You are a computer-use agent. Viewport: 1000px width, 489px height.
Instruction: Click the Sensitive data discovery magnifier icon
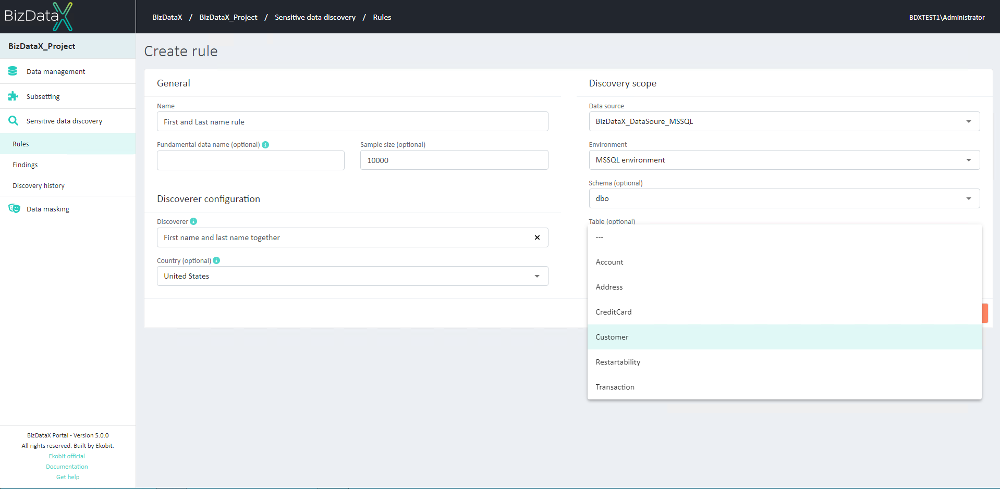pos(13,121)
